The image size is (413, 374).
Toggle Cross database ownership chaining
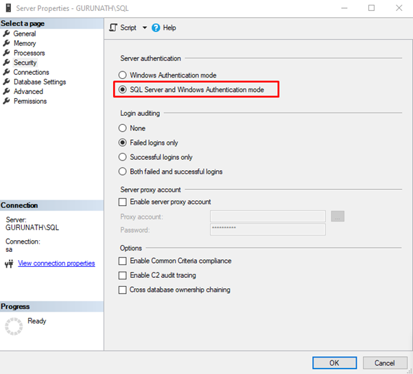point(123,290)
